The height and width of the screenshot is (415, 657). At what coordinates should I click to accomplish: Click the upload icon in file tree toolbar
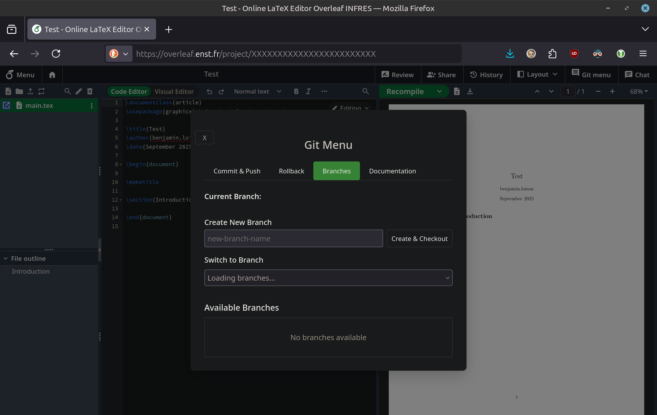(30, 91)
